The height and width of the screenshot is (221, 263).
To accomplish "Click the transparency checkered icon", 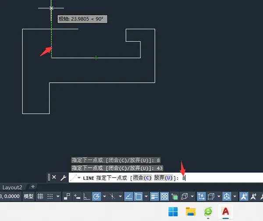I will (x=164, y=196).
